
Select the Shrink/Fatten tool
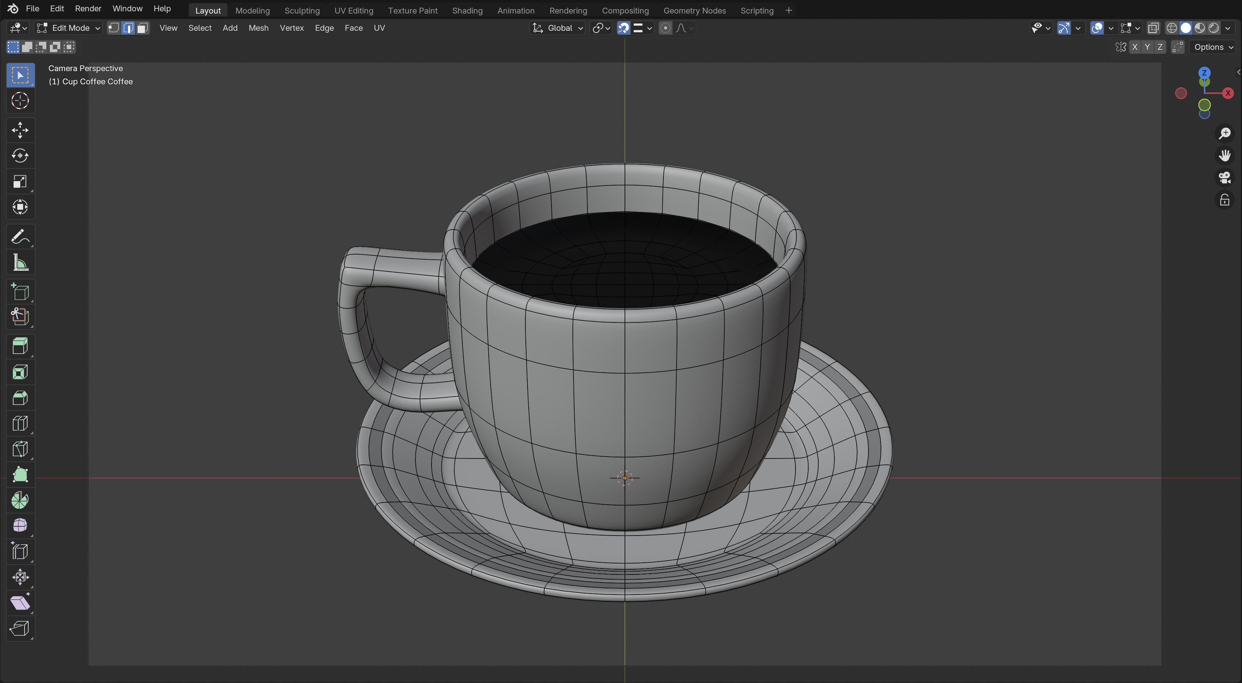coord(20,577)
